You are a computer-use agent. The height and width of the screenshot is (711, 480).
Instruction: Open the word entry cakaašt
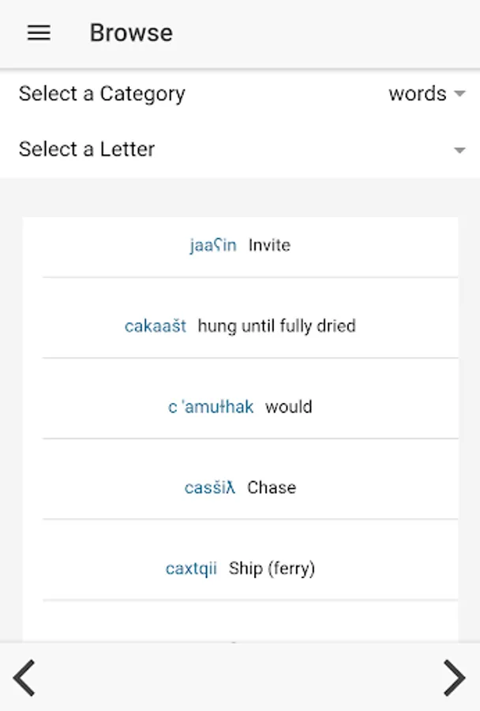pos(156,326)
